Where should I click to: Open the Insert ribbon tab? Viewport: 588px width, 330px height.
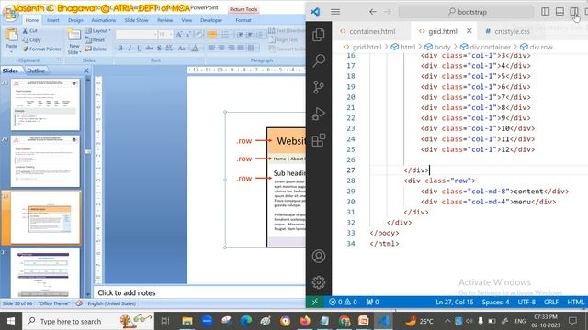(52, 20)
